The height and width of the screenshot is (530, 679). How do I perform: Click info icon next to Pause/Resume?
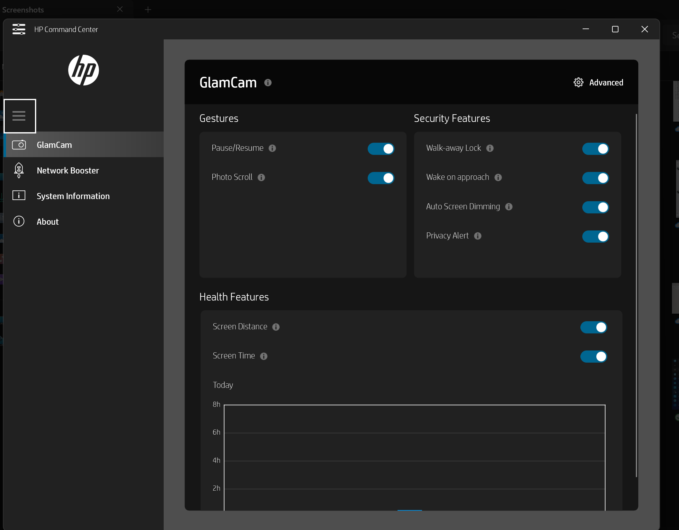coord(272,148)
